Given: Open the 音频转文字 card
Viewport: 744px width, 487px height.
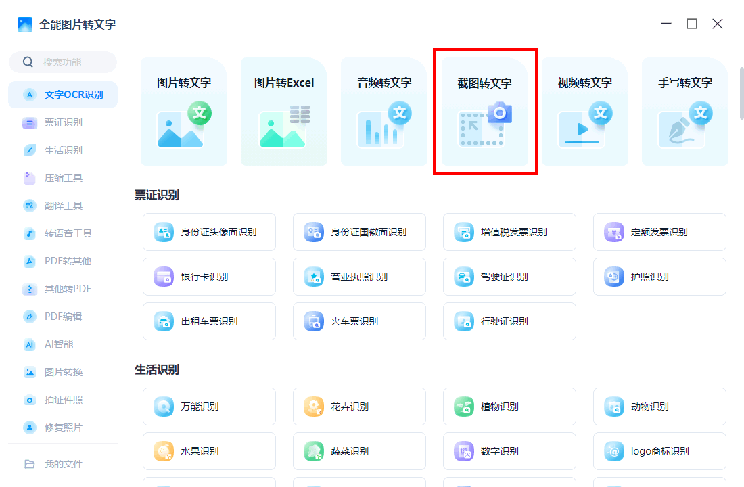Looking at the screenshot, I should click(x=384, y=112).
